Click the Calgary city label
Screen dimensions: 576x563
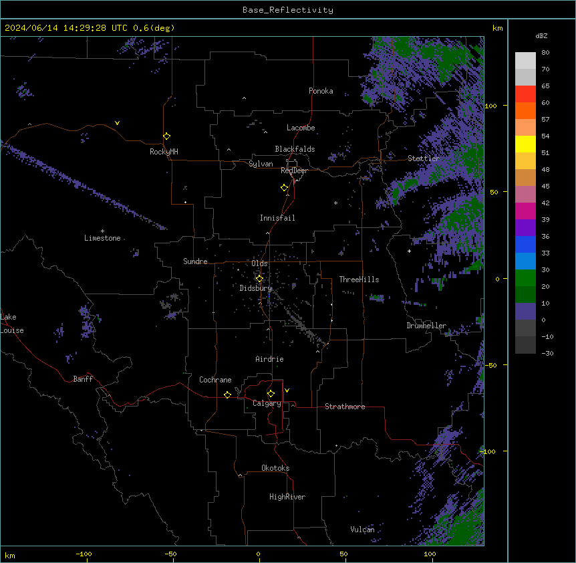[267, 403]
